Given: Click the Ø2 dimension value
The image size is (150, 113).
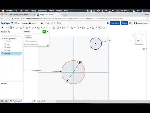Looking at the screenshot, I should 80,62.
